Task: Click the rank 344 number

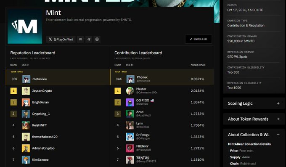Action: (119, 79)
